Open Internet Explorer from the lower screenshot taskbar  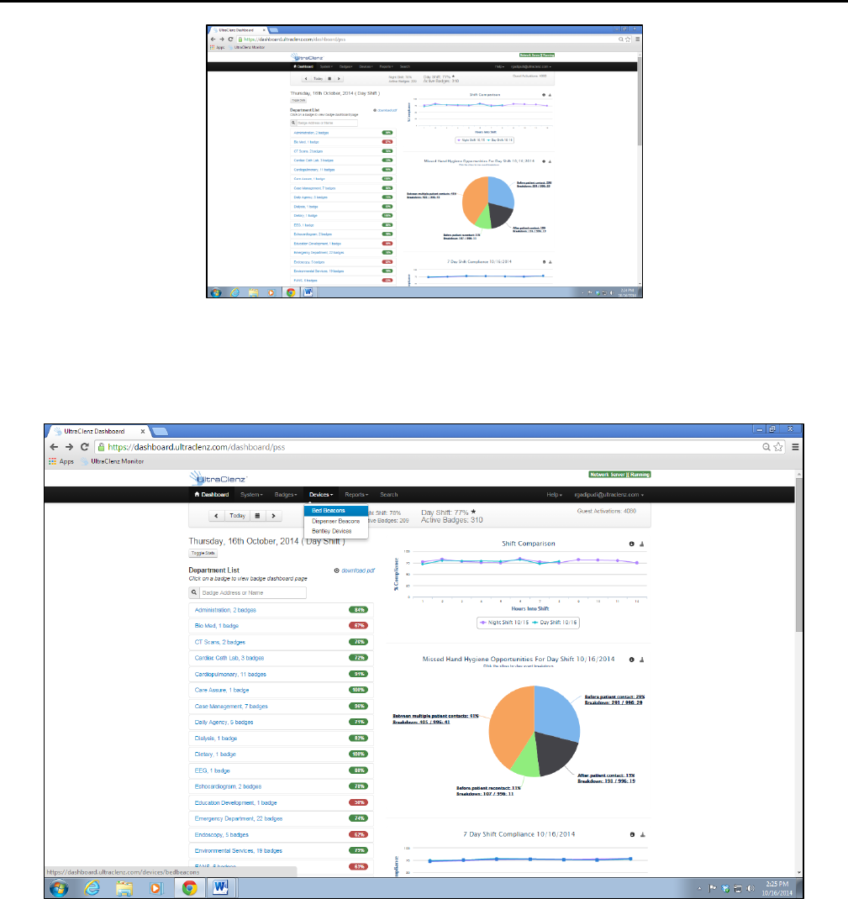(92, 888)
